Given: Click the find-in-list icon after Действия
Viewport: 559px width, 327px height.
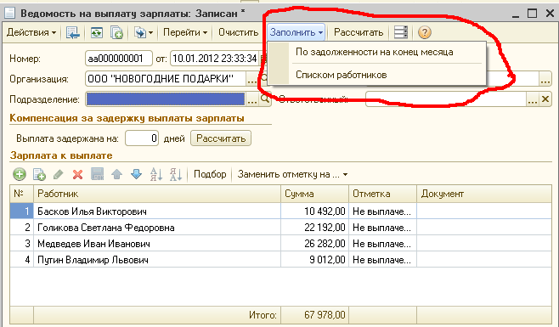Looking at the screenshot, I should coord(73,32).
